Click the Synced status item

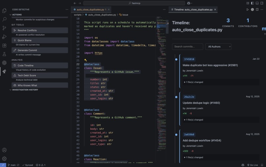[x=27, y=165]
